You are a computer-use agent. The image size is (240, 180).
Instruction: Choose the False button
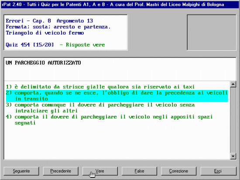[139, 171]
